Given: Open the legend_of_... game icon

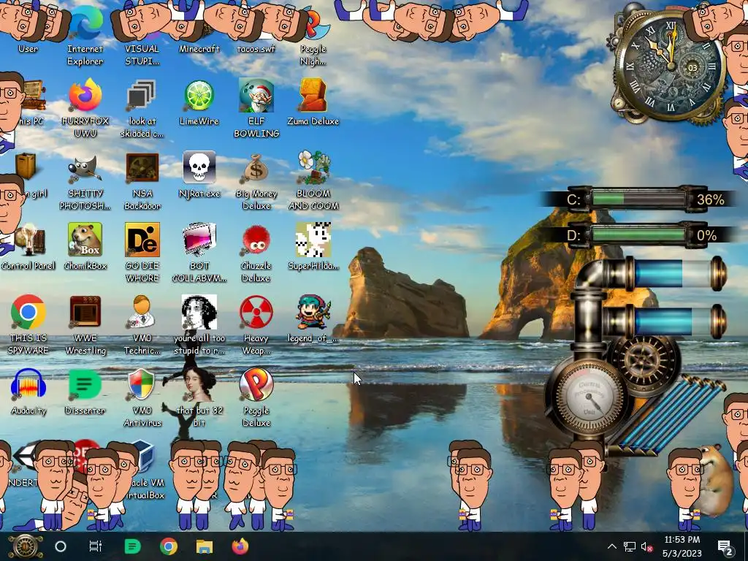Looking at the screenshot, I should [x=313, y=312].
